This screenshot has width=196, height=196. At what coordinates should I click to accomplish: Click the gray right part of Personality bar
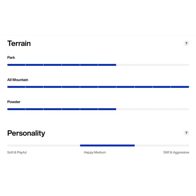coord(162,145)
